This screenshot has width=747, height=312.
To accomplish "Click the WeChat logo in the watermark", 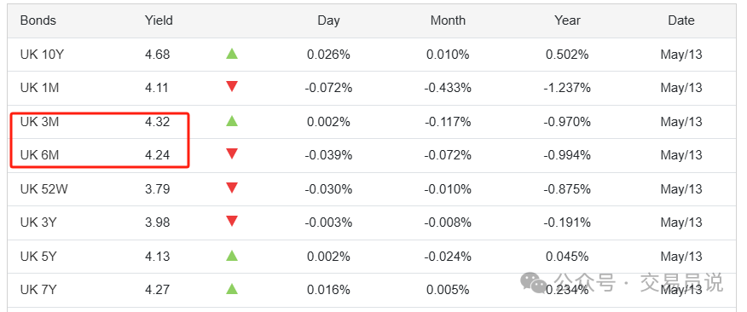I will click(x=534, y=283).
